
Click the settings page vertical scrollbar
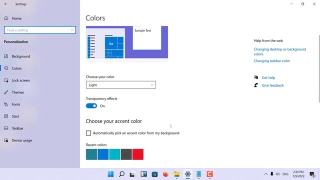pyautogui.click(x=319, y=68)
